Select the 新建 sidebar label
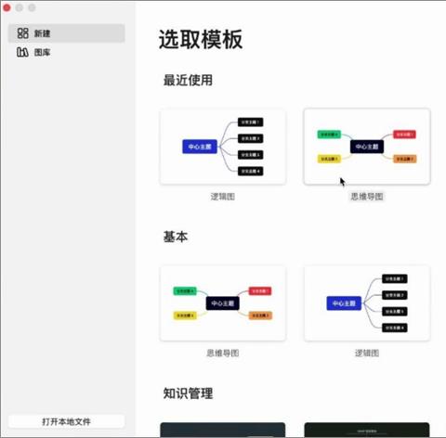 coord(42,33)
